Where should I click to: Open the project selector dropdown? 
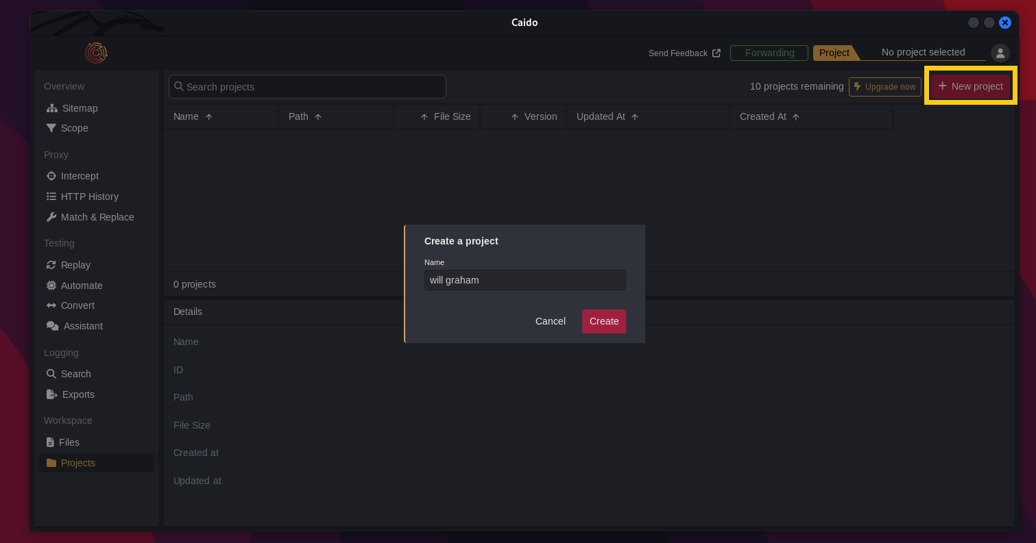pos(923,53)
